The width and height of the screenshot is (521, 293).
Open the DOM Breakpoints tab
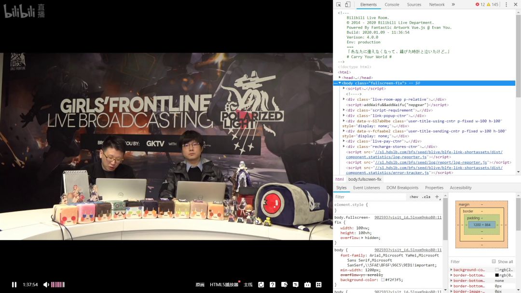(402, 188)
